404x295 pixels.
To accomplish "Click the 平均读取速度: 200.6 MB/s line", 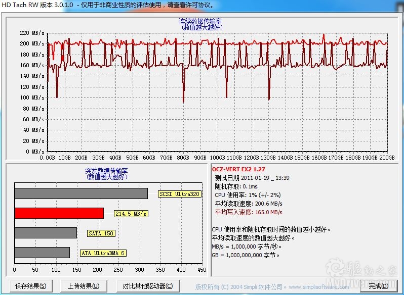I will pos(249,204).
